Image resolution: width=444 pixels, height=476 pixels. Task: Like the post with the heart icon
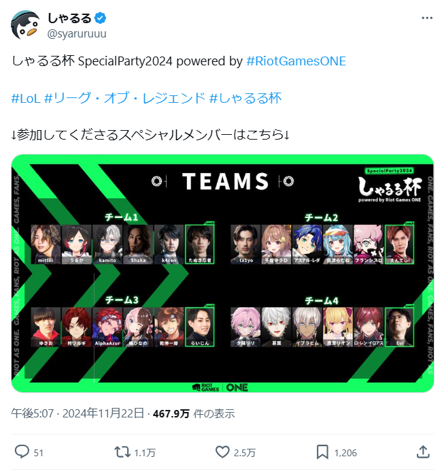(x=222, y=452)
